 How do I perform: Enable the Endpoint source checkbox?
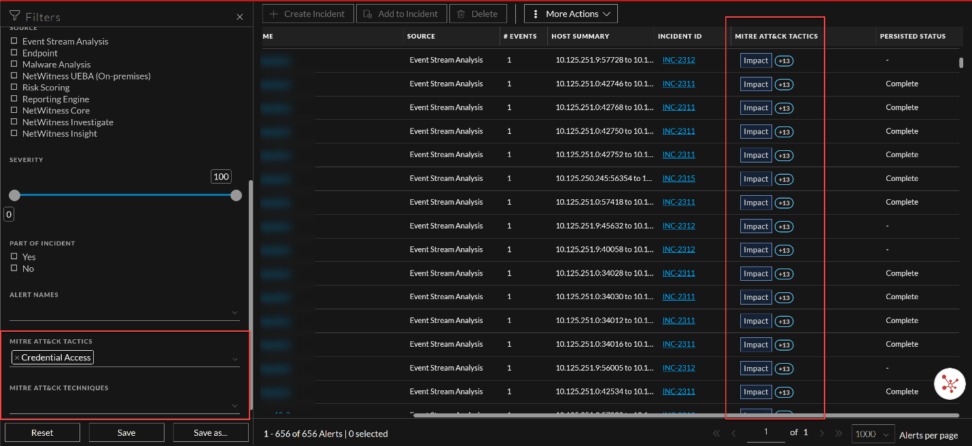pos(14,52)
